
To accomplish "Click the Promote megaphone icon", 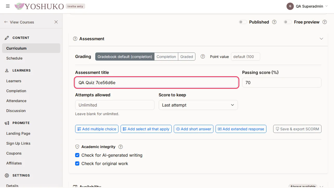I will (7, 123).
